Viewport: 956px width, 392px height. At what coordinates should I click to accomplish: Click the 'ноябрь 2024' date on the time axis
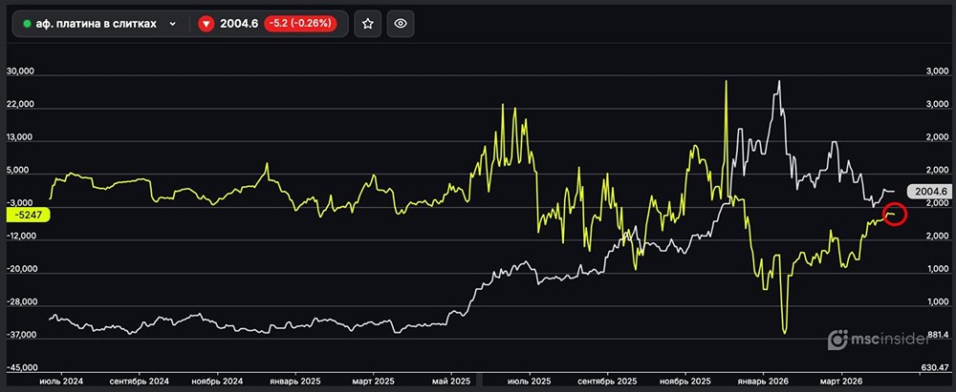click(x=217, y=381)
